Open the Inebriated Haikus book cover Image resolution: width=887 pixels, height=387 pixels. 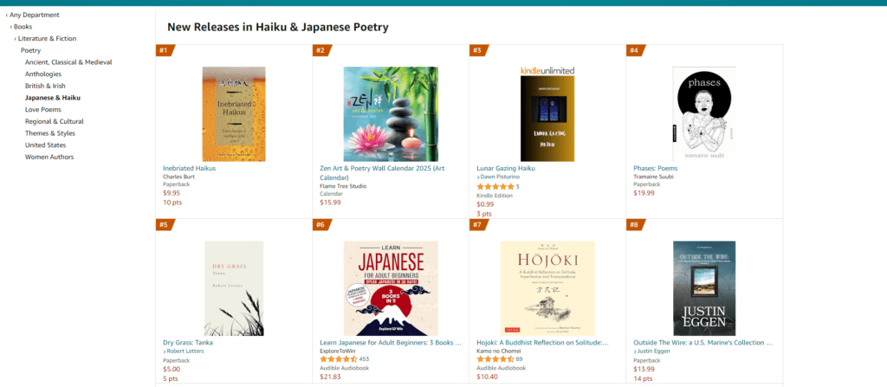(234, 114)
